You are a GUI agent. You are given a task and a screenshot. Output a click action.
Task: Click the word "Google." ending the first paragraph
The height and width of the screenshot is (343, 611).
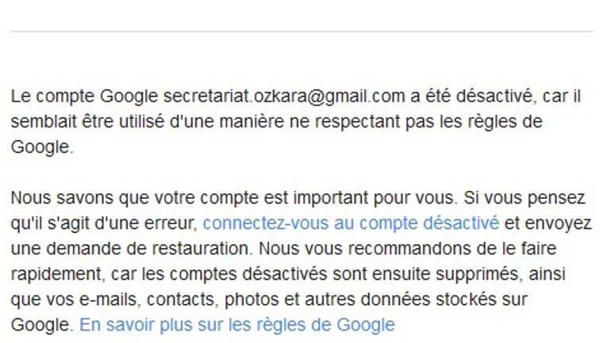[x=42, y=147]
